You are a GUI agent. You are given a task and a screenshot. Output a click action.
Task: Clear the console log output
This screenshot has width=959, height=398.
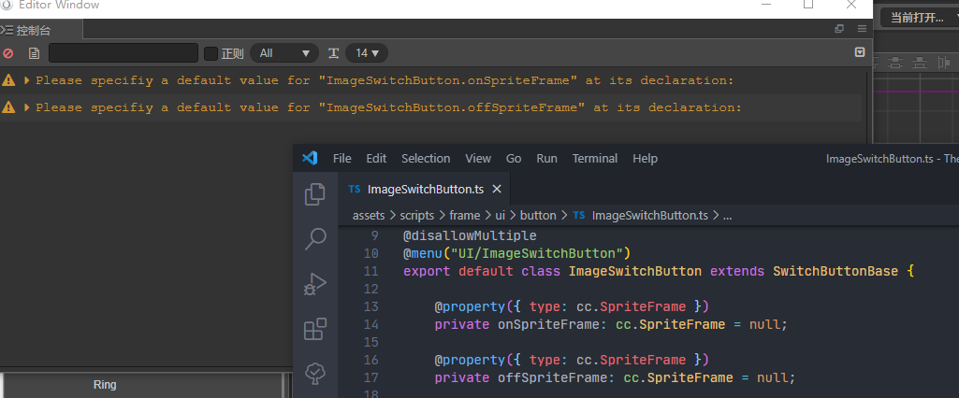pyautogui.click(x=8, y=53)
